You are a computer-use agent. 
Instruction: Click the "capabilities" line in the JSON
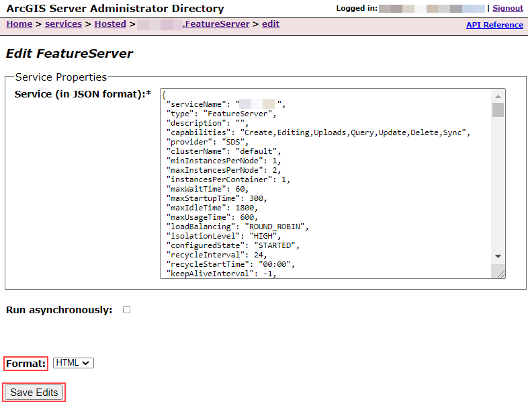[x=318, y=132]
